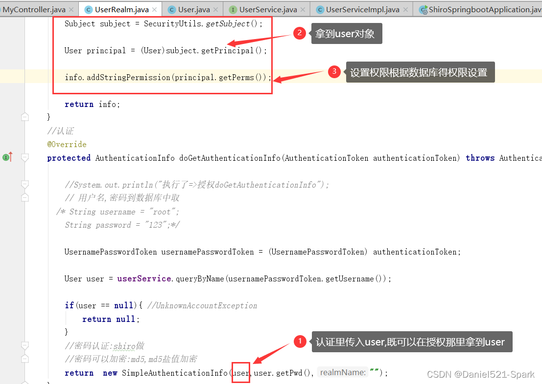
Task: Open the User.java tab
Action: 193,9
